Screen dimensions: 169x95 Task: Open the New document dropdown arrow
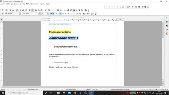click(x=4, y=10)
